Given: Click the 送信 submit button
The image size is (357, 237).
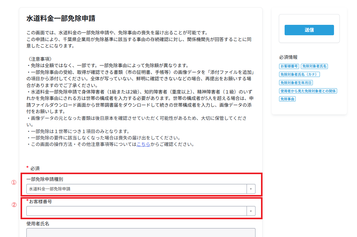Looking at the screenshot, I should (309, 30).
